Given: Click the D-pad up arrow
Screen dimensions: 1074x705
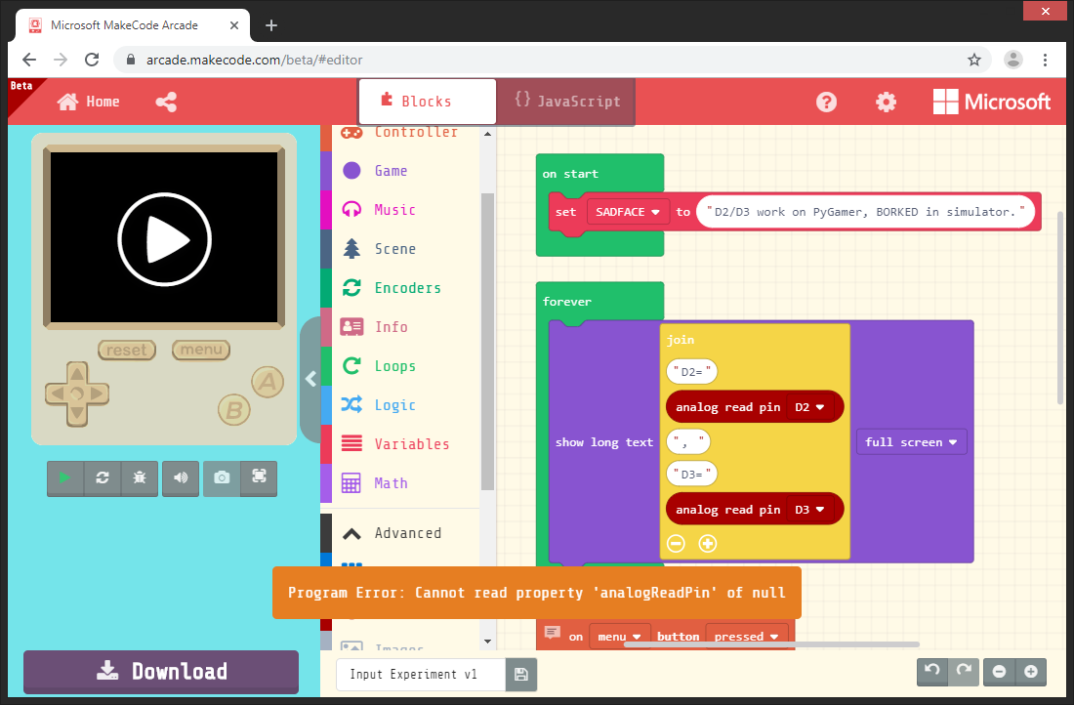Looking at the screenshot, I should (77, 373).
